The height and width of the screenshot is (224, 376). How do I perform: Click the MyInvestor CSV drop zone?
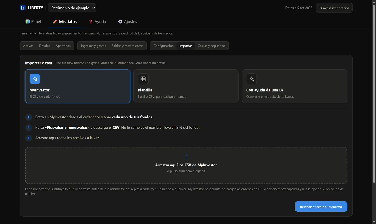pyautogui.click(x=186, y=165)
